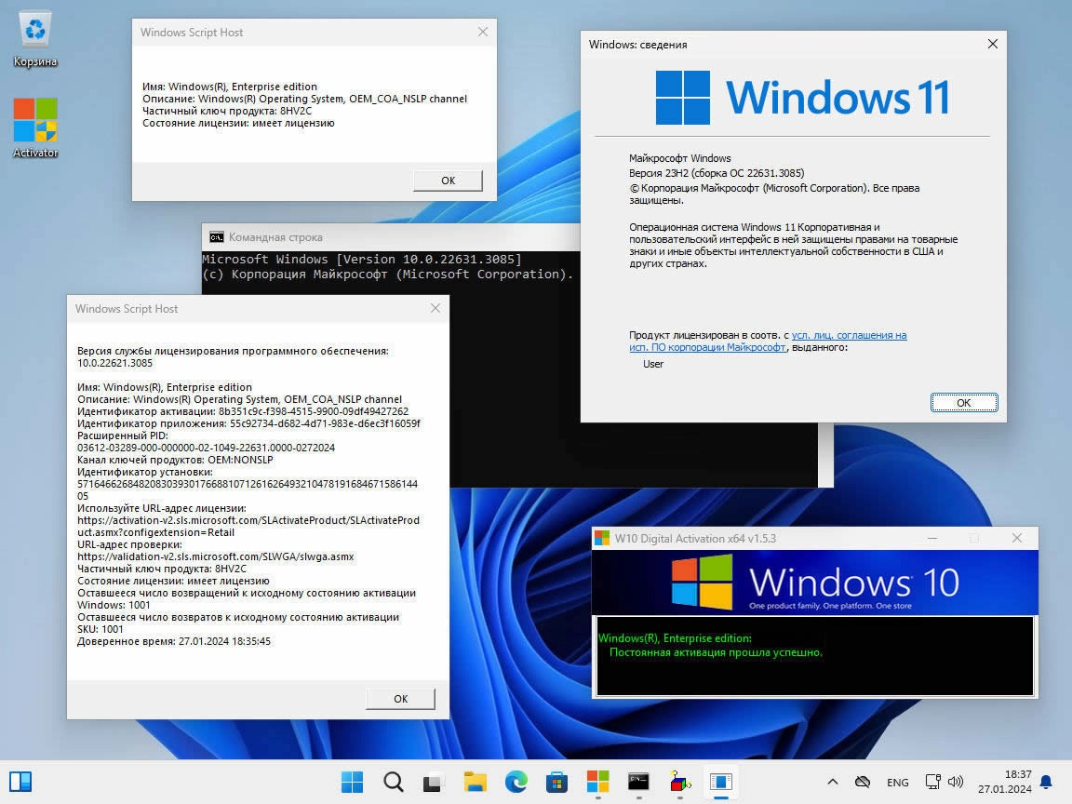Viewport: 1072px width, 804px height.
Task: Click the extended PID value 03612-03289 line
Action: [x=206, y=448]
